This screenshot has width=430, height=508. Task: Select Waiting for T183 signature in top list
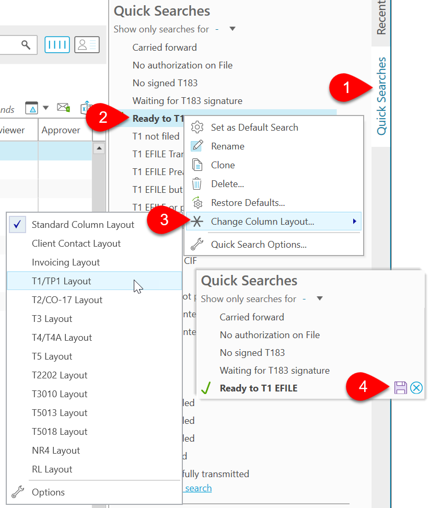pyautogui.click(x=187, y=101)
